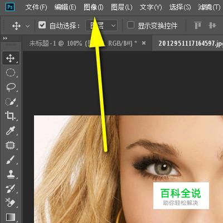The image size is (223, 223).
Task: Enable the 显示变换控件 checkbox
Action: pyautogui.click(x=130, y=25)
